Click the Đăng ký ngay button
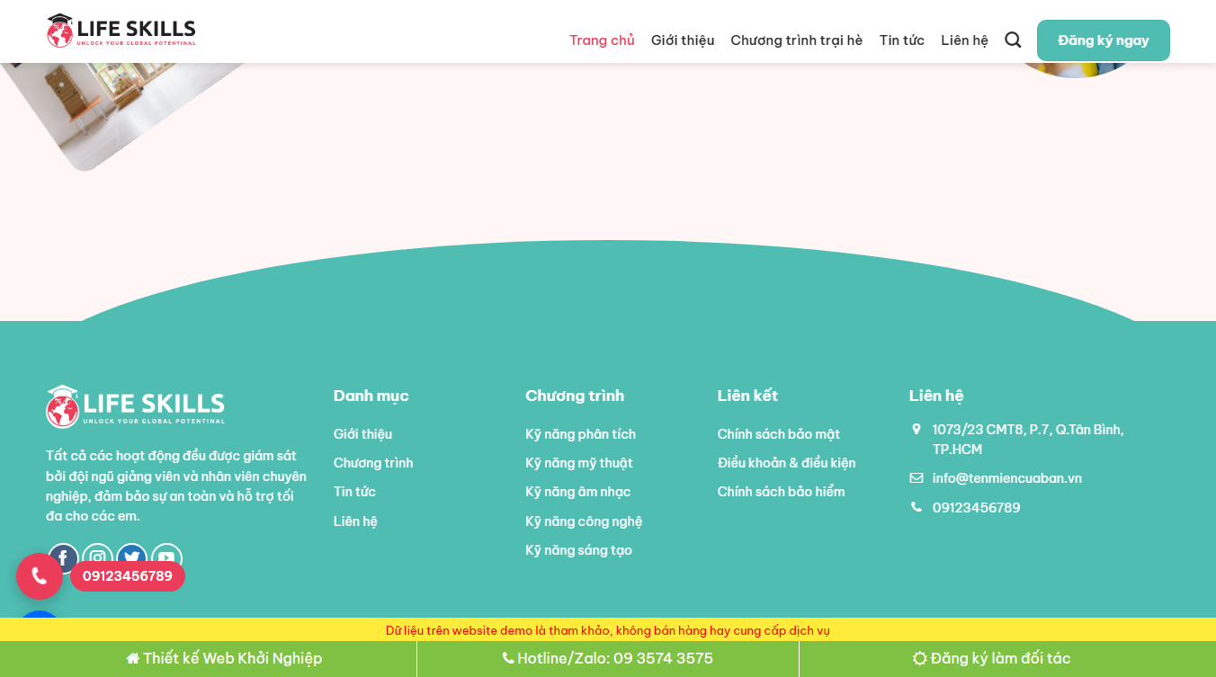Screen dimensions: 1216x677 point(1104,40)
